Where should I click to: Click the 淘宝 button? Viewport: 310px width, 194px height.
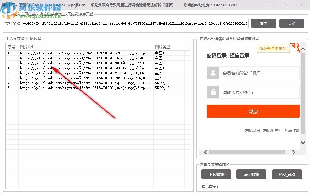click(263, 23)
